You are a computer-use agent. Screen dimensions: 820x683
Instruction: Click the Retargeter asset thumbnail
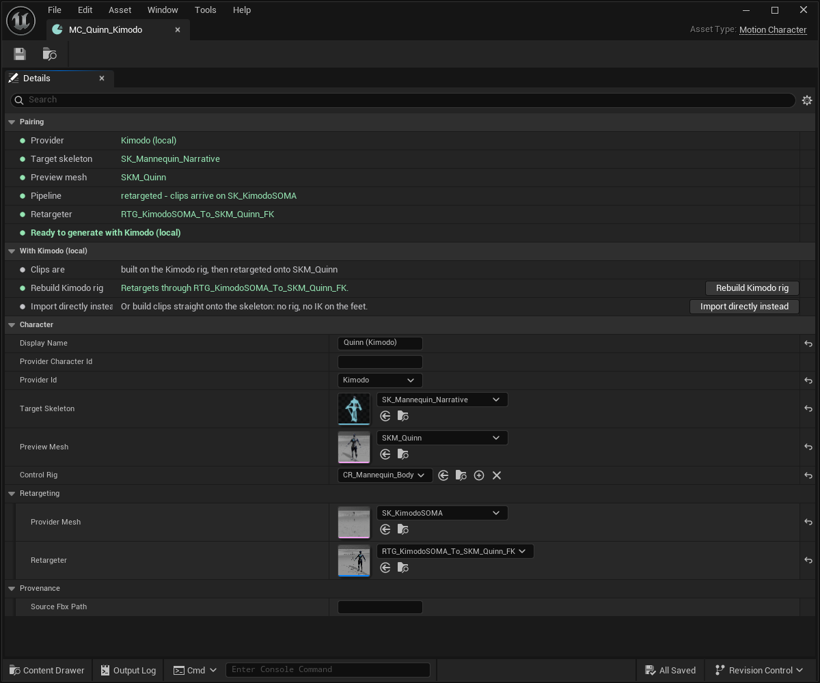354,560
